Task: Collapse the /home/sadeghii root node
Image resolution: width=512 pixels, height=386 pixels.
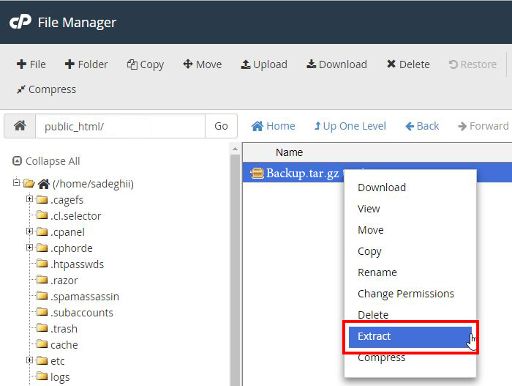Action: pyautogui.click(x=16, y=182)
